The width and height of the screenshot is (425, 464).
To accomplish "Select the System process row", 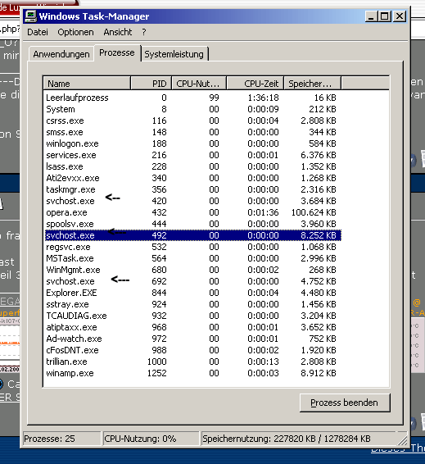I will click(193, 109).
